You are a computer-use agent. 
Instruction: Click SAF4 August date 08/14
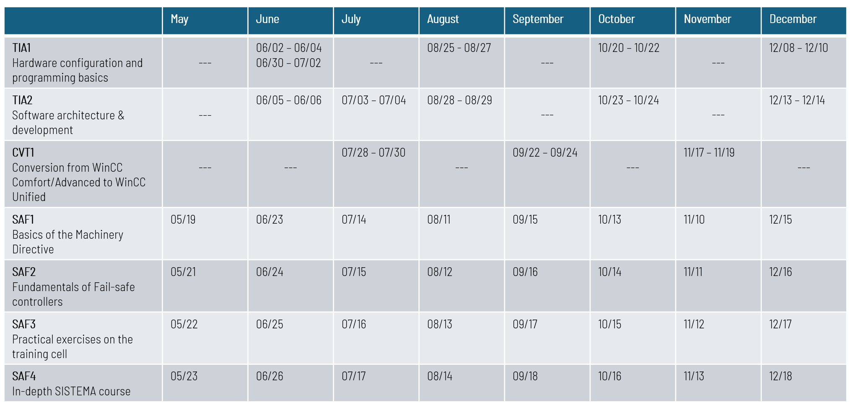pyautogui.click(x=440, y=376)
